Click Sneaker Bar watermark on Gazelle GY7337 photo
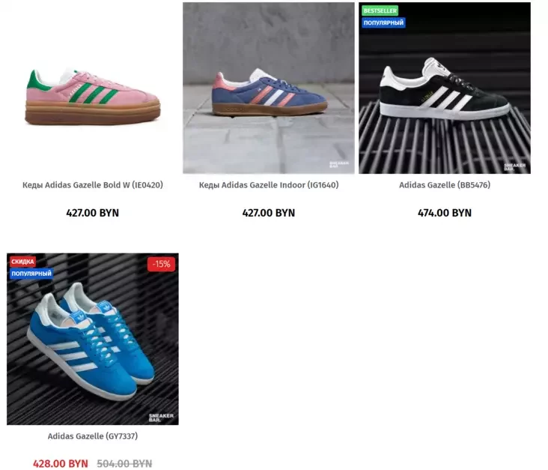 pyautogui.click(x=161, y=418)
